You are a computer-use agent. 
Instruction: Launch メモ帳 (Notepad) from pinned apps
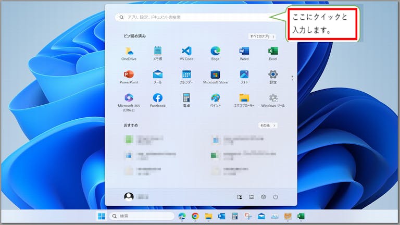click(158, 54)
